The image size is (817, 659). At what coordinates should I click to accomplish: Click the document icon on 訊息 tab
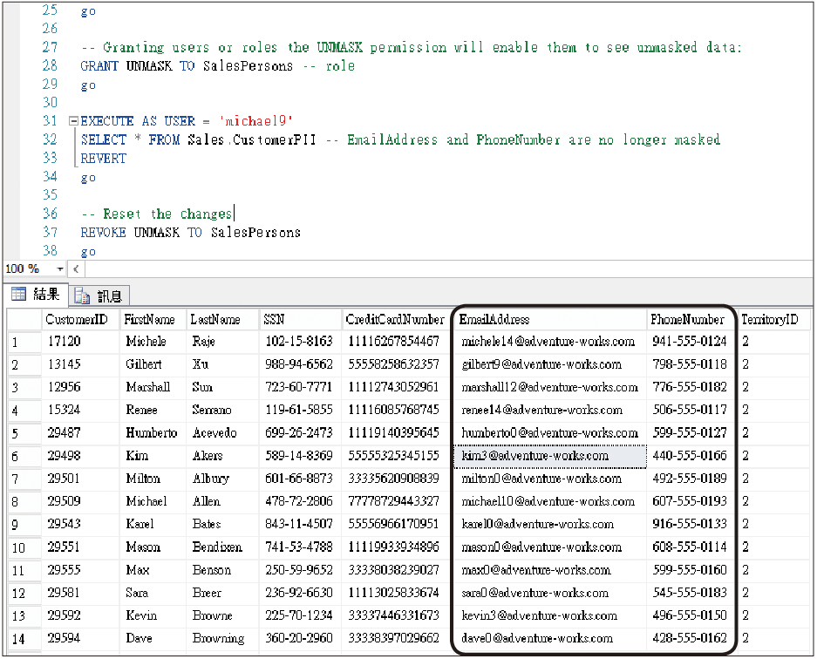[x=82, y=296]
